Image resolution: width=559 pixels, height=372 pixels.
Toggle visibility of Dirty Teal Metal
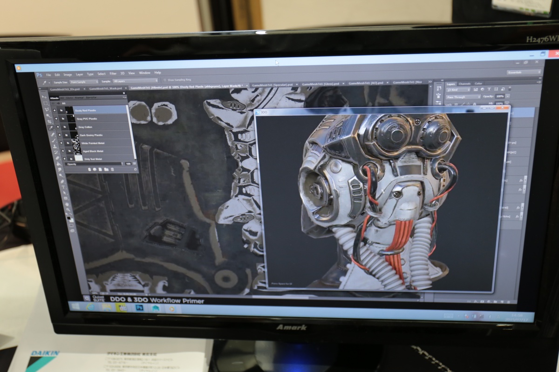(x=64, y=159)
